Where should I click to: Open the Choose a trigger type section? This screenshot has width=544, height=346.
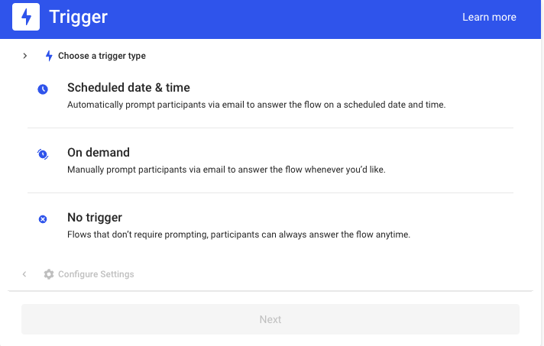click(102, 56)
